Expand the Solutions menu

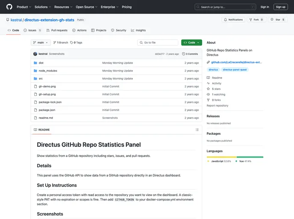click(43, 7)
